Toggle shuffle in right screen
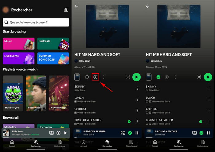The width and height of the screenshot is (215, 152). 199,77
